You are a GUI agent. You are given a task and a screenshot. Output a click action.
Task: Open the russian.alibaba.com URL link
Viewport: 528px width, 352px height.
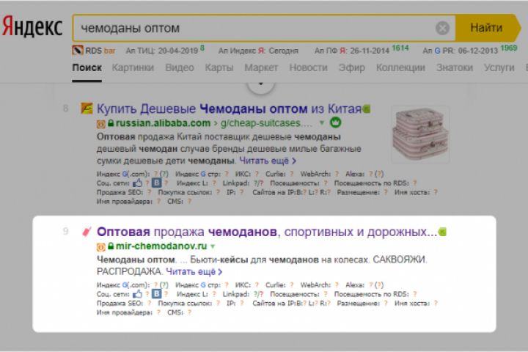point(163,123)
